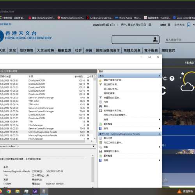Image resolution: width=195 pixels, height=195 pixels.
Task: Click the 文字大小 text size link
Action: coord(179,25)
